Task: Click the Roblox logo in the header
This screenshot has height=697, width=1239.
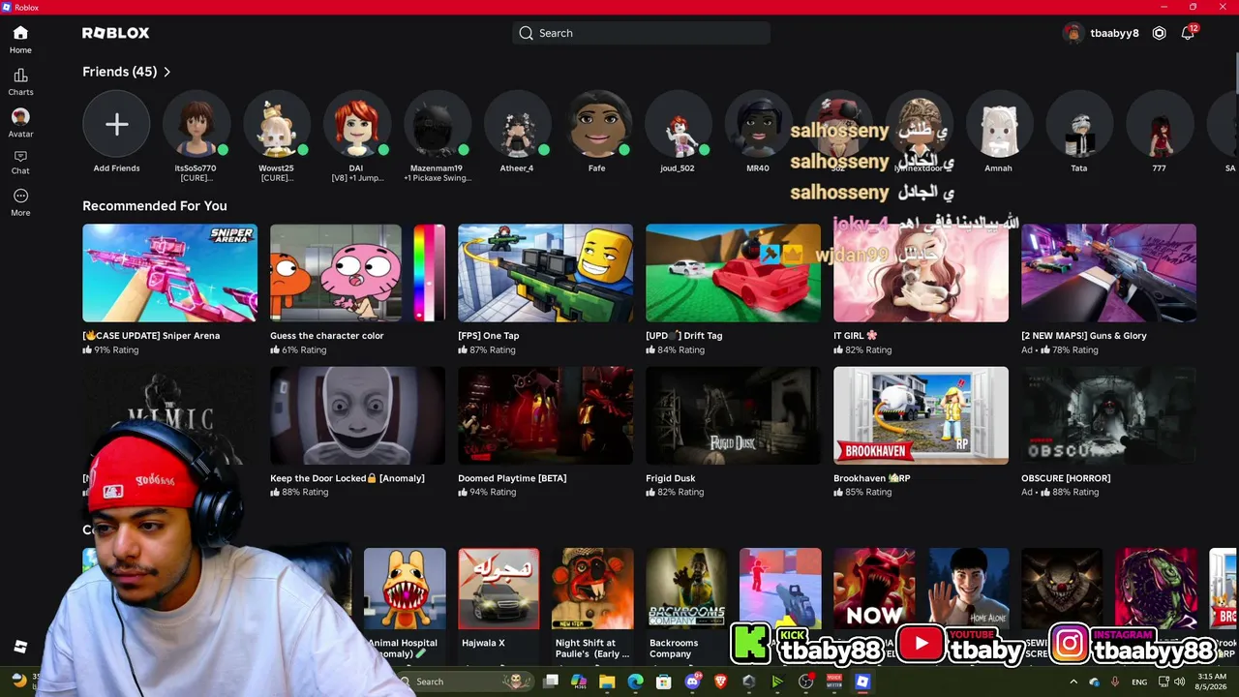Action: [116, 33]
